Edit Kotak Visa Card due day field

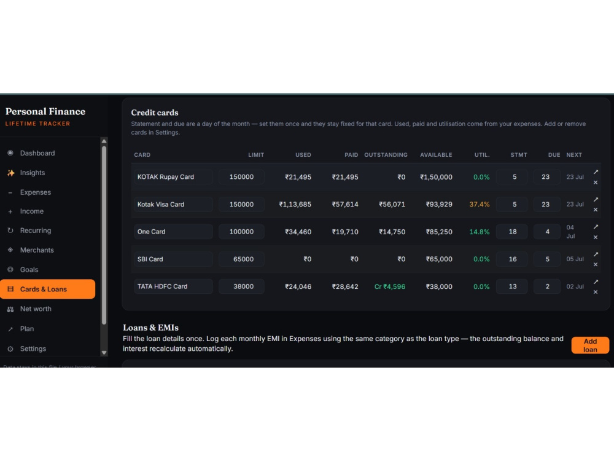pyautogui.click(x=546, y=204)
